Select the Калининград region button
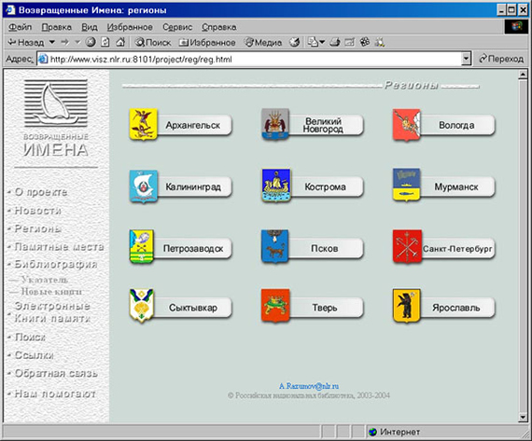The image size is (532, 441). coord(194,186)
